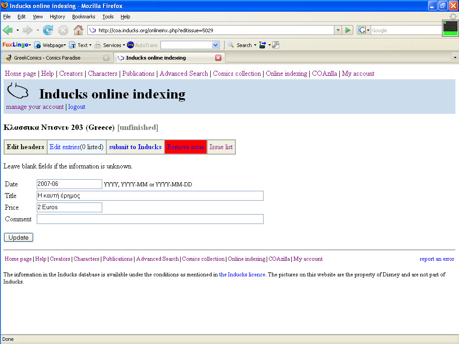Screen dimensions: 459x344
Task: Open the report an error link
Action: [437, 259]
